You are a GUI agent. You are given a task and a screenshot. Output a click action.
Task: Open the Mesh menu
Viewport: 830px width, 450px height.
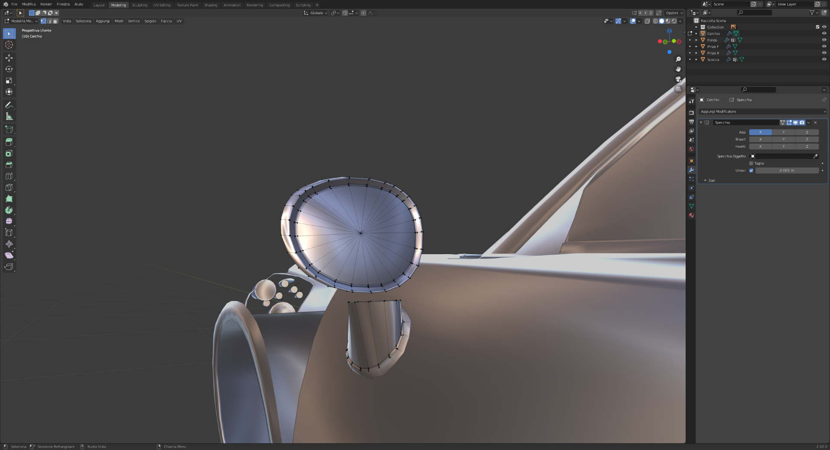[119, 21]
